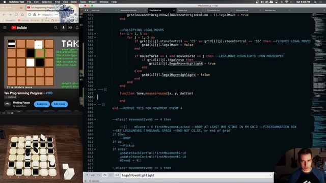Open Finding Focus channel name link
The width and height of the screenshot is (326, 183).
coord(21,103)
